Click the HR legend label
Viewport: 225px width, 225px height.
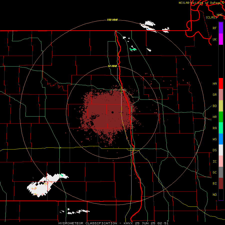(x=214, y=117)
